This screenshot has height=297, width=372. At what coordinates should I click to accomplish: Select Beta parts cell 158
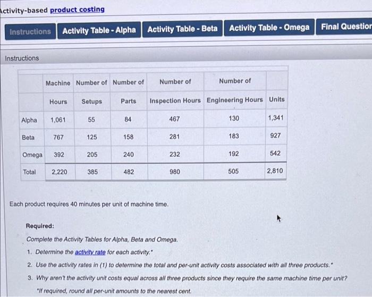coord(129,137)
